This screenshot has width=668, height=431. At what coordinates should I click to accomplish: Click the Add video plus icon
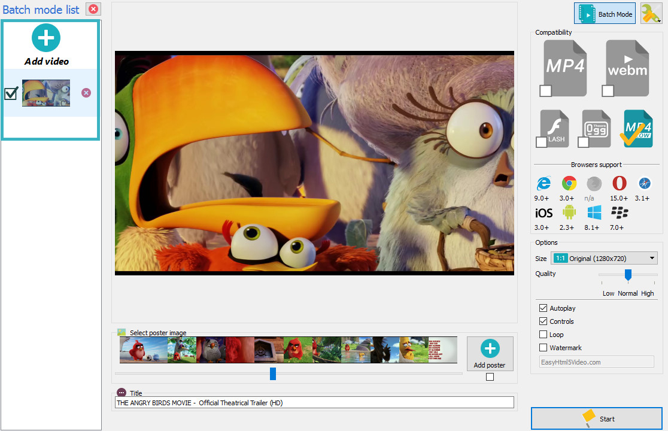pos(46,39)
